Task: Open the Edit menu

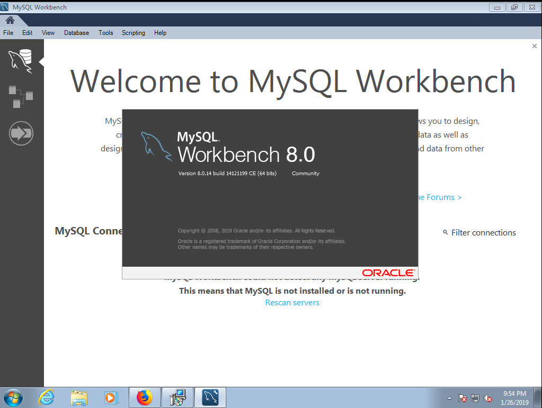Action: pyautogui.click(x=27, y=33)
